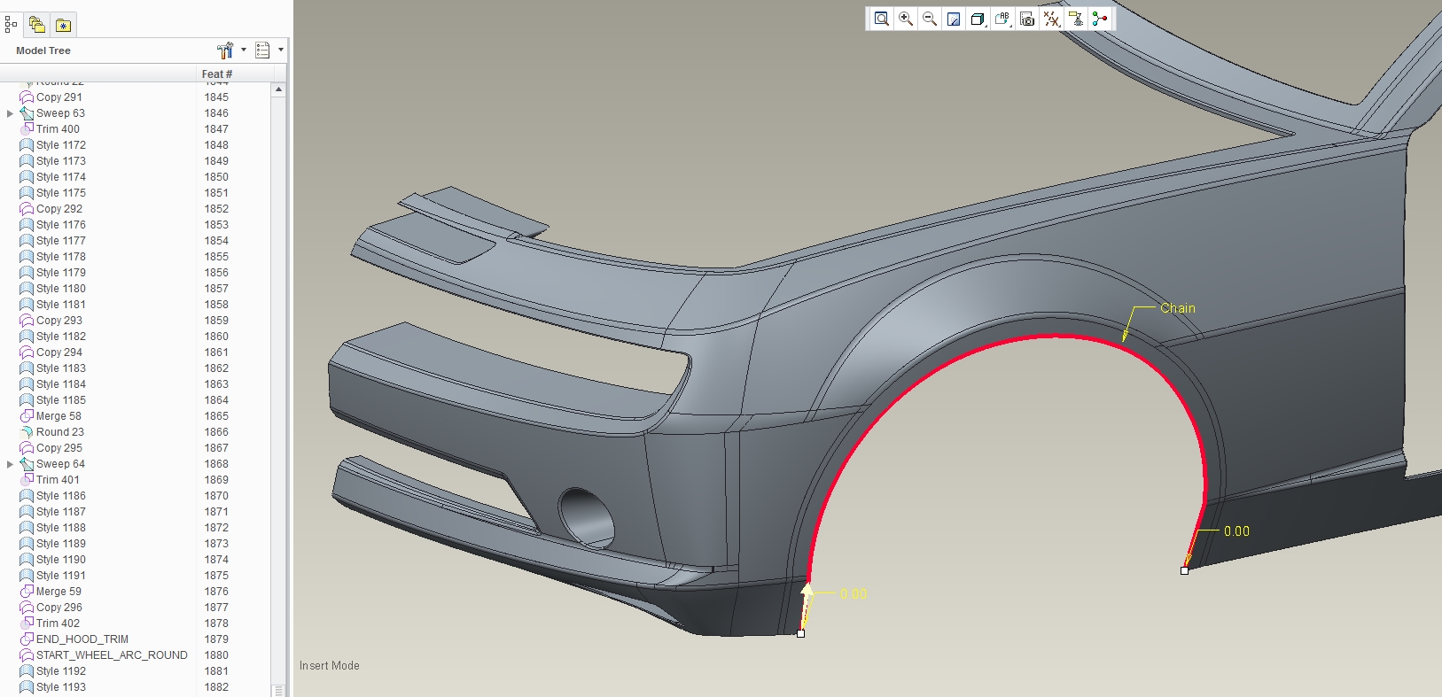
Task: Click the Refit view icon
Action: coord(881,19)
